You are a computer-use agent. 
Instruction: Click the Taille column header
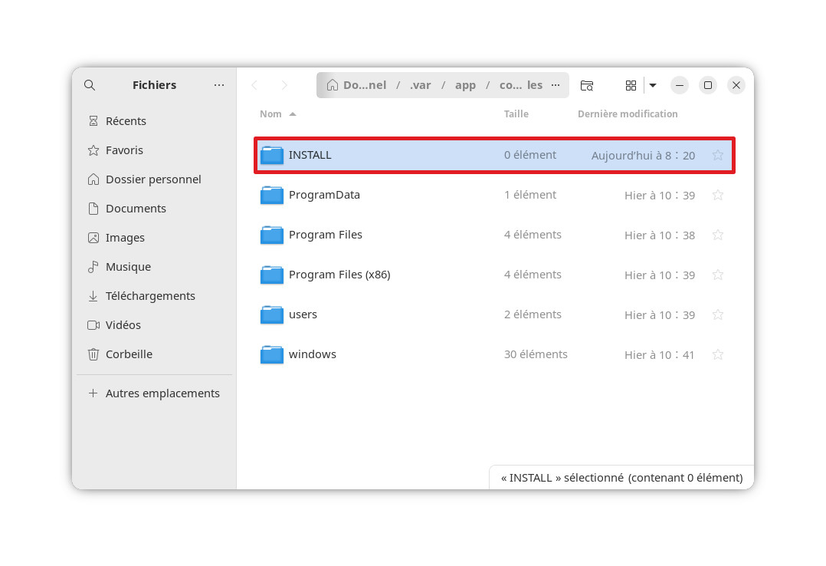[x=516, y=114]
